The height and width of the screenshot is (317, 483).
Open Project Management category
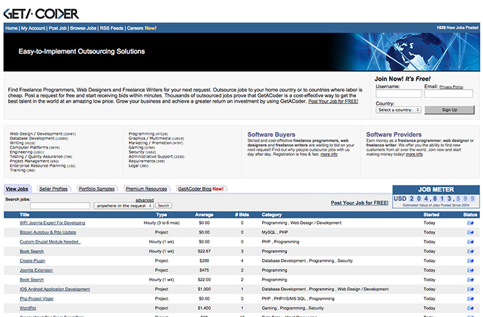point(34,161)
